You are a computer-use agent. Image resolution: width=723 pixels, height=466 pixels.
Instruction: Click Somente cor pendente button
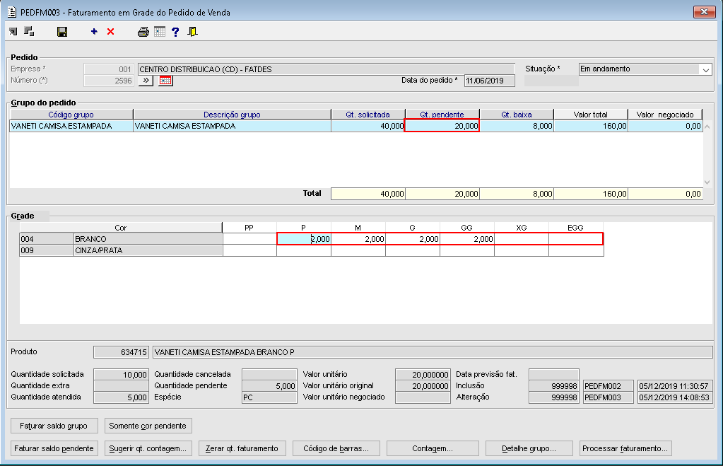148,426
